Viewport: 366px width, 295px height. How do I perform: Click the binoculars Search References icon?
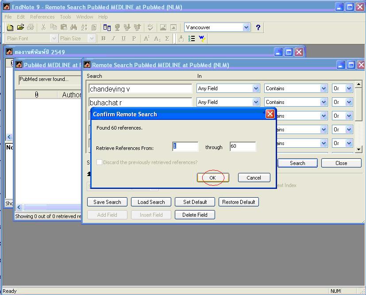pos(74,27)
